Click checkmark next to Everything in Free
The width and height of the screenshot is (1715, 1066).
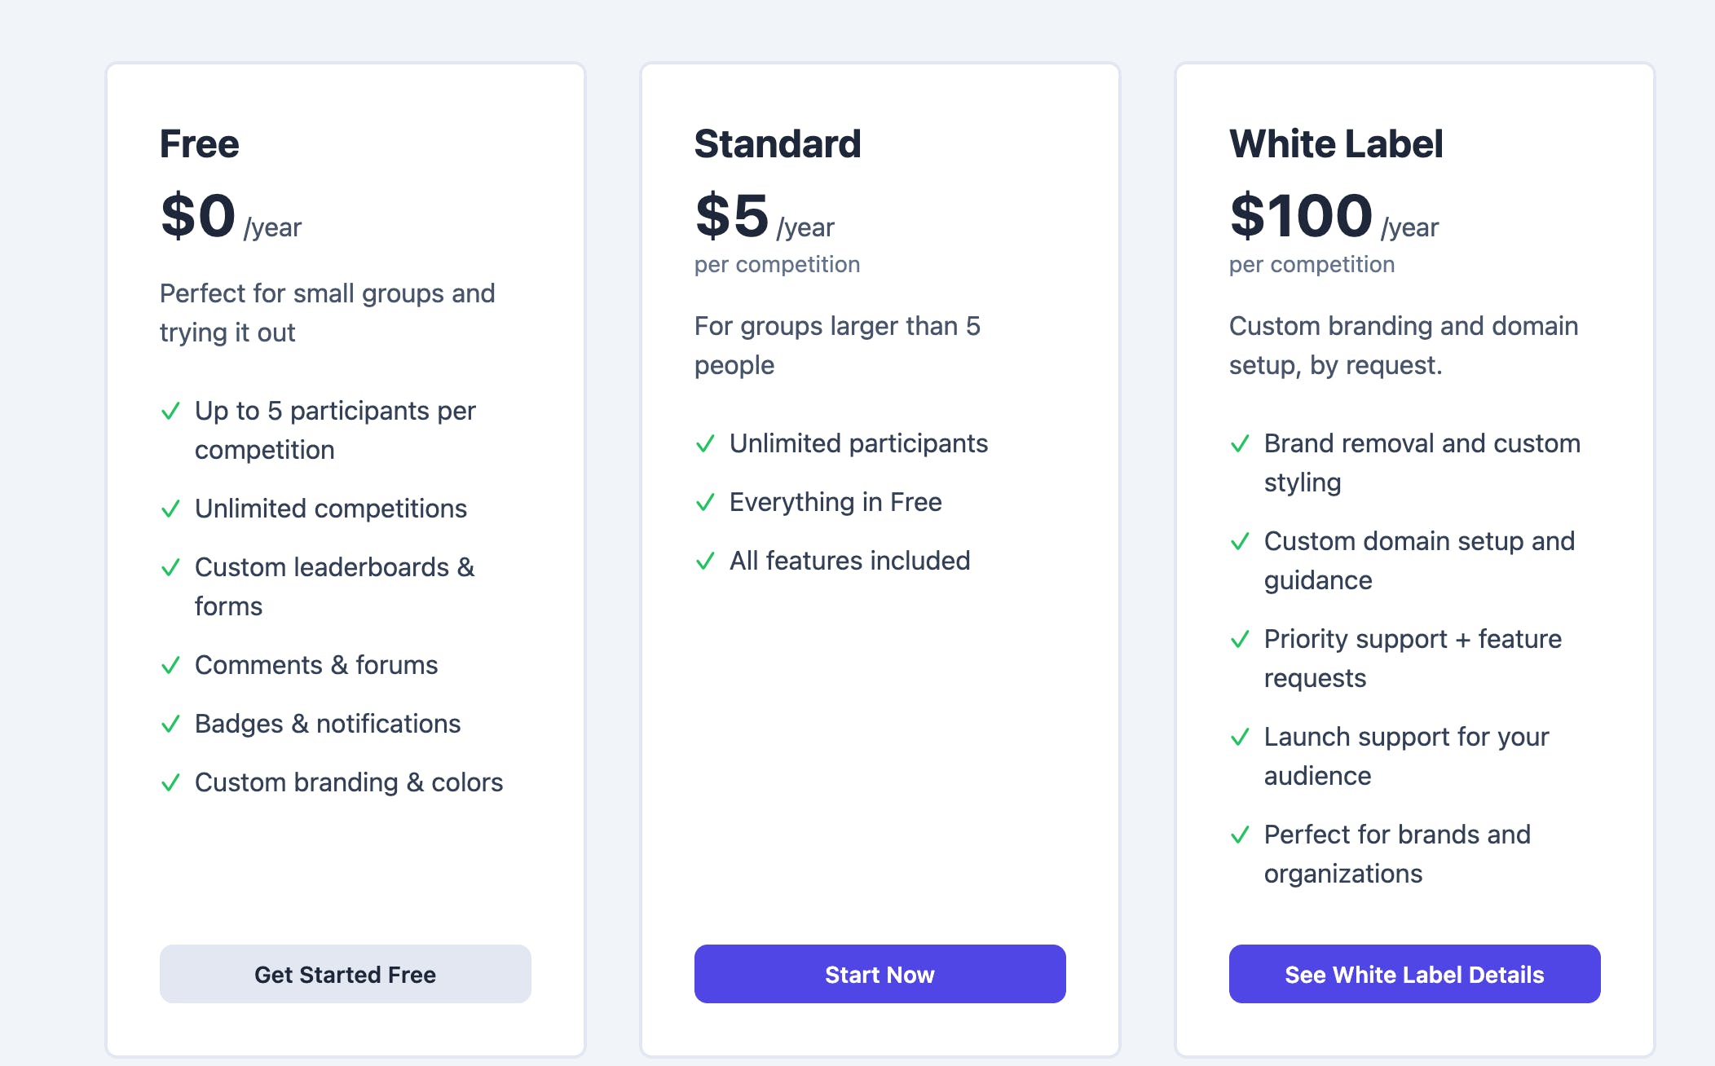(x=705, y=503)
